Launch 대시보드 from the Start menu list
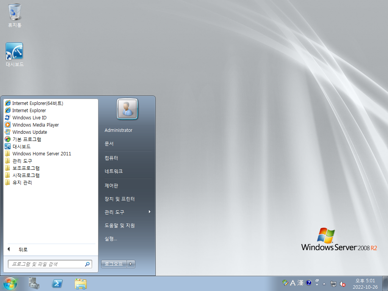The height and width of the screenshot is (291, 388). click(51, 147)
